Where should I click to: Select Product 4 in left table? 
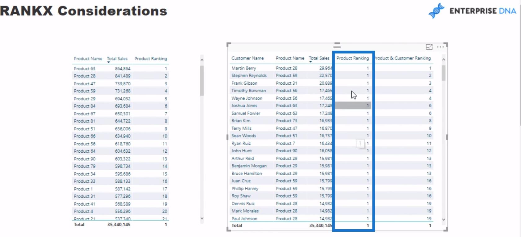pyautogui.click(x=83, y=212)
